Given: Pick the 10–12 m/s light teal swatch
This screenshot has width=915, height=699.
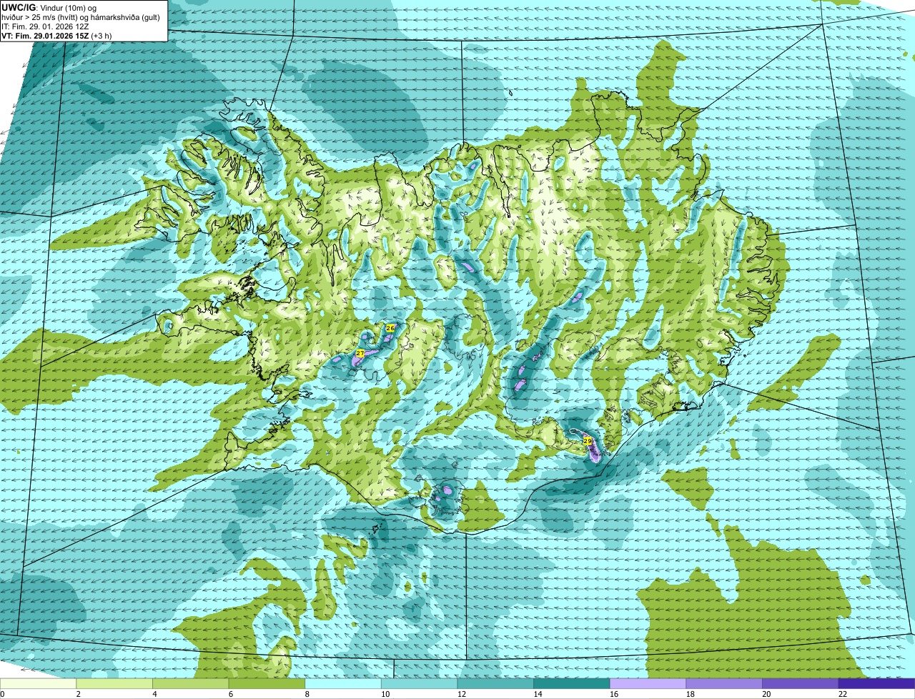Looking at the screenshot, I should click(x=419, y=684).
